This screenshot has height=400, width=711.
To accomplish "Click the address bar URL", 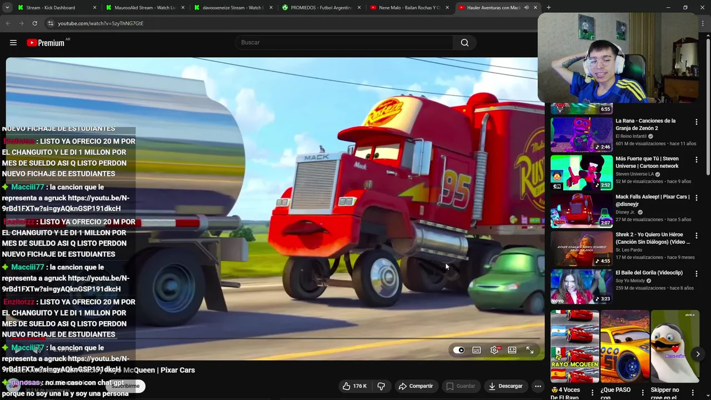I will pos(101,23).
